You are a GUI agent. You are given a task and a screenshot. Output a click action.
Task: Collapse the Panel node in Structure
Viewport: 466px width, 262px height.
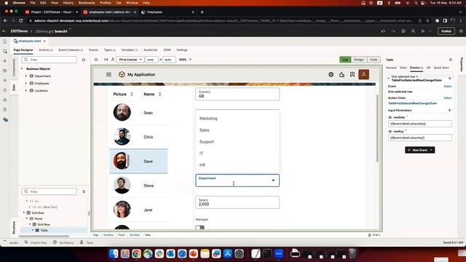[27, 218]
